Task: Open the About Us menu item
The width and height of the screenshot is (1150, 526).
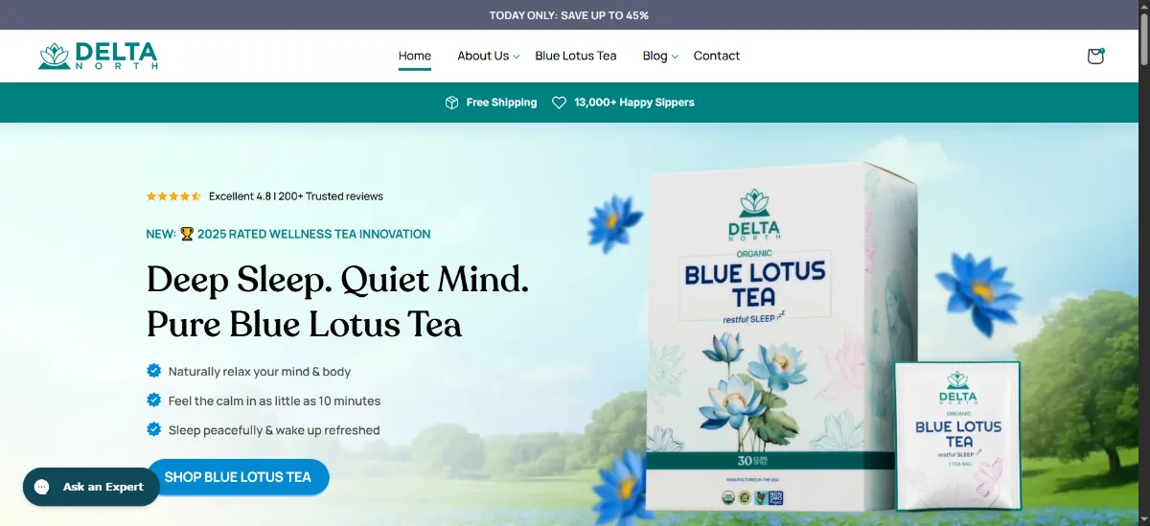Action: coord(483,56)
